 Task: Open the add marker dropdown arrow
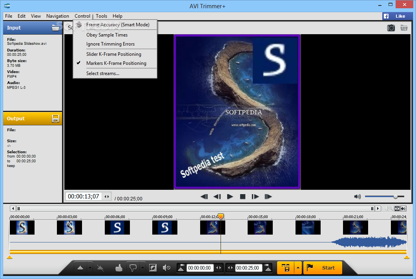[90, 268]
